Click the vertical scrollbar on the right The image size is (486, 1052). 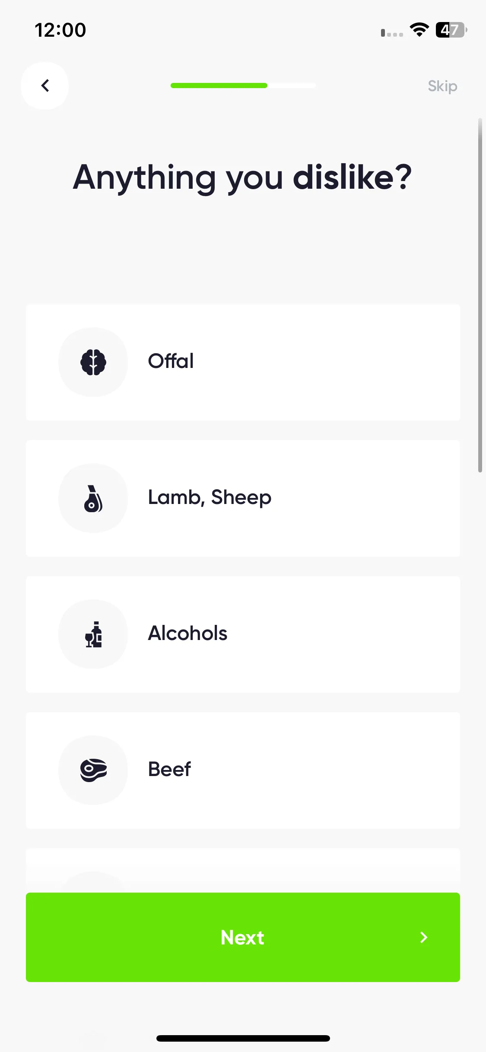(480, 295)
